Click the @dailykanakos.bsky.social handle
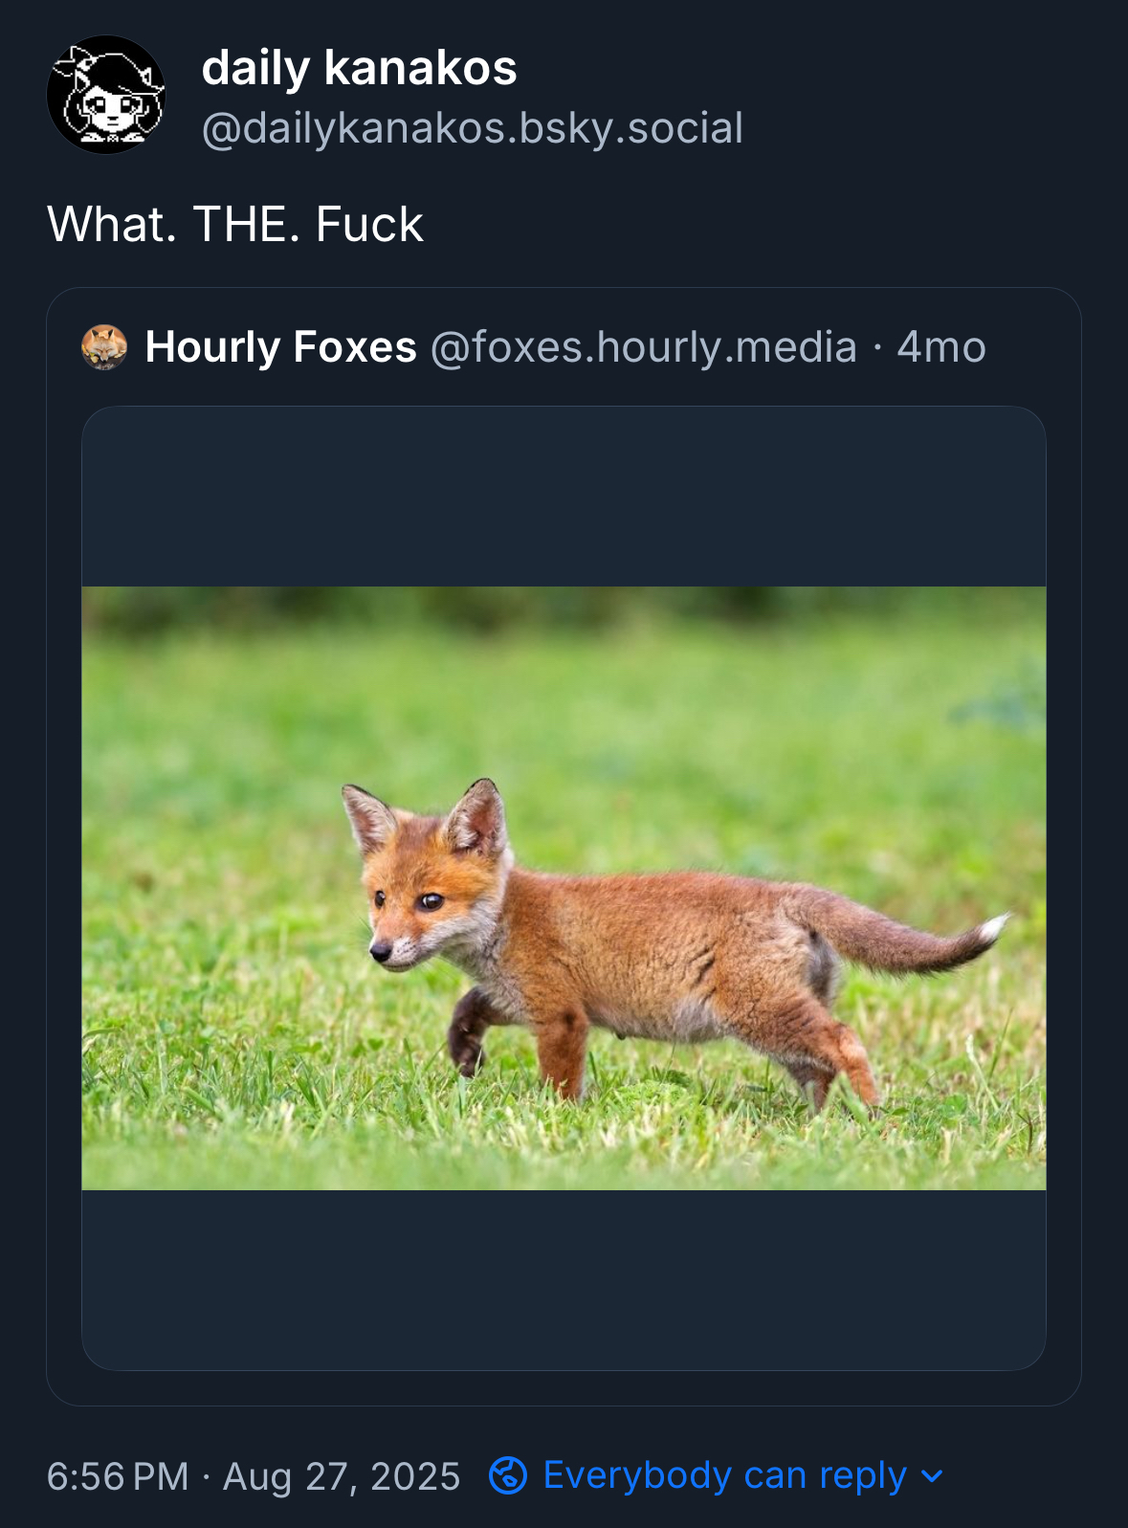Viewport: 1128px width, 1528px height. coord(472,128)
